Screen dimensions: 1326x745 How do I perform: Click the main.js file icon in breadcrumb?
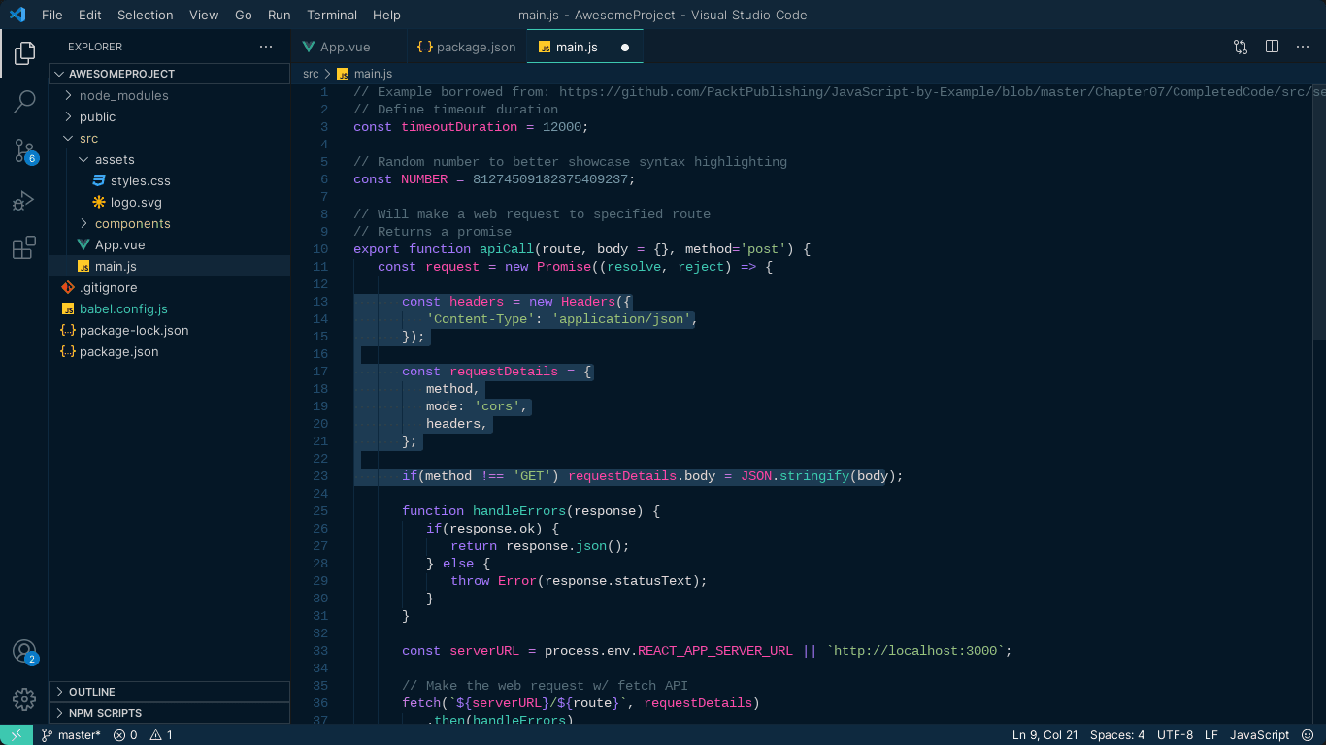point(343,74)
